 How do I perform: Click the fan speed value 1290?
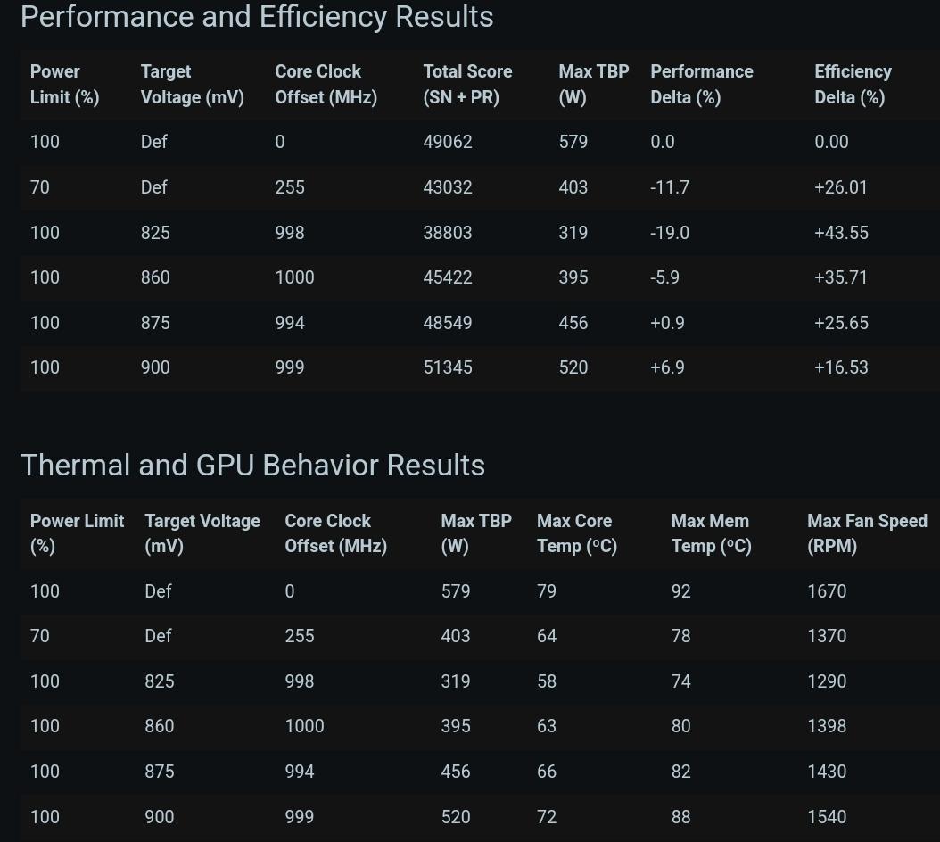coord(827,681)
